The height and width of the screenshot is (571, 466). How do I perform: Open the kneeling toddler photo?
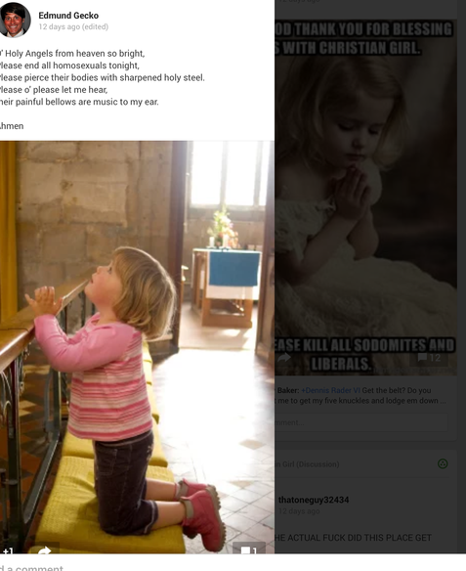(x=137, y=347)
